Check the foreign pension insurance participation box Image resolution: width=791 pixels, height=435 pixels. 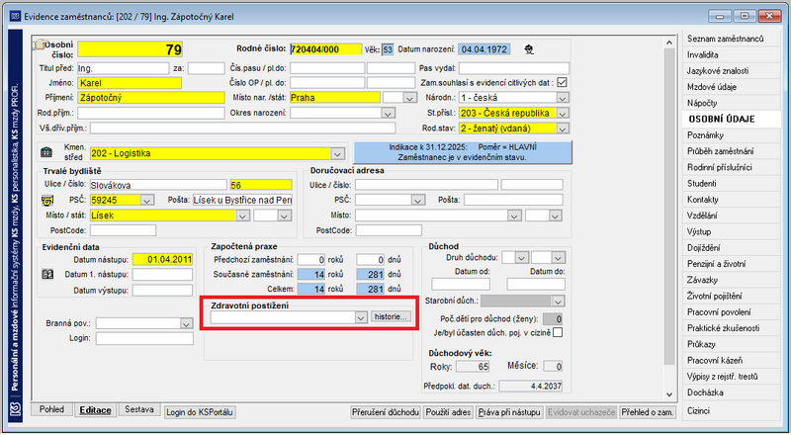point(558,332)
